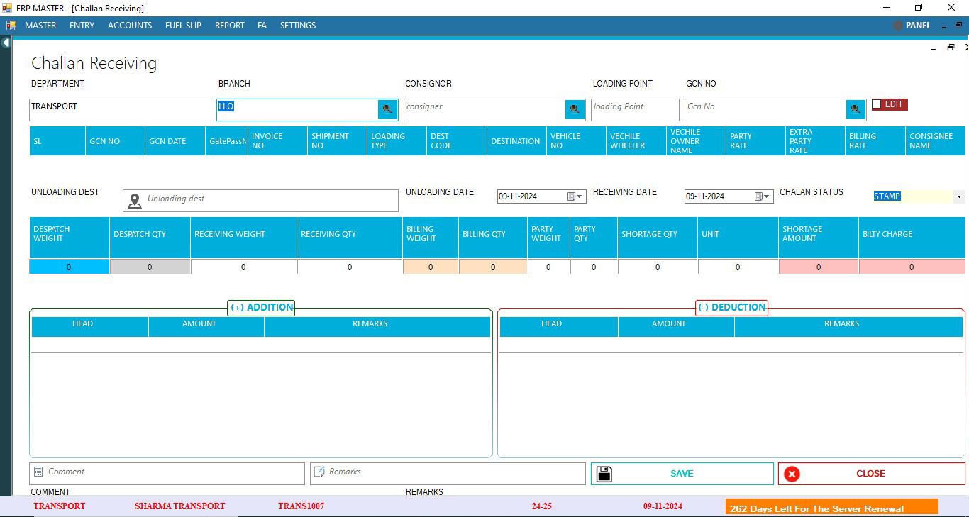Click the Remarks input field
The width and height of the screenshot is (969, 517).
point(448,474)
